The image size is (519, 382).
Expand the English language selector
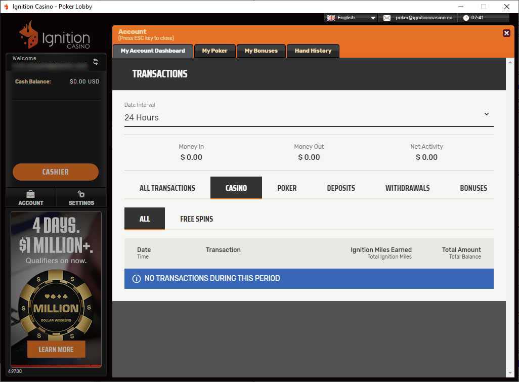[x=373, y=17]
